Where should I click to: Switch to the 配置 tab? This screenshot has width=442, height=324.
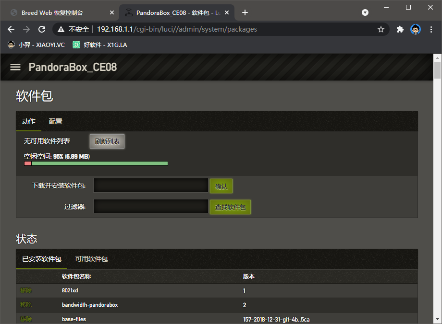[56, 121]
